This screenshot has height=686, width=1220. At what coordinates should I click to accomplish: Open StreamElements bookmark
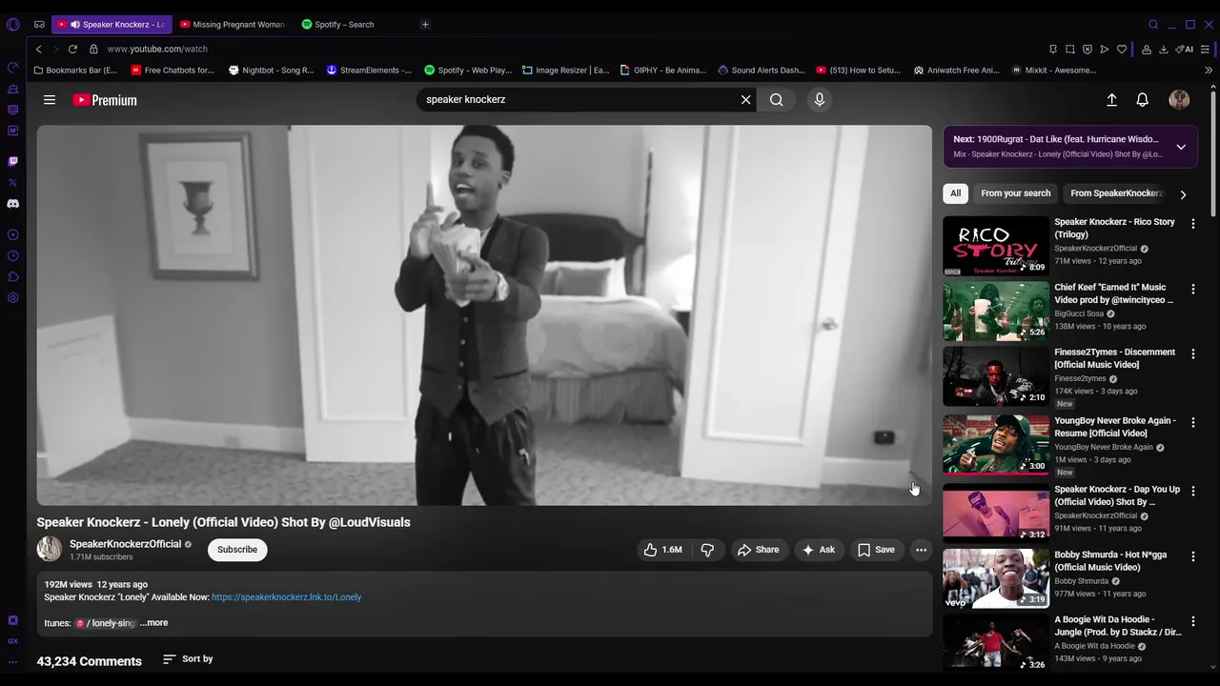click(370, 71)
